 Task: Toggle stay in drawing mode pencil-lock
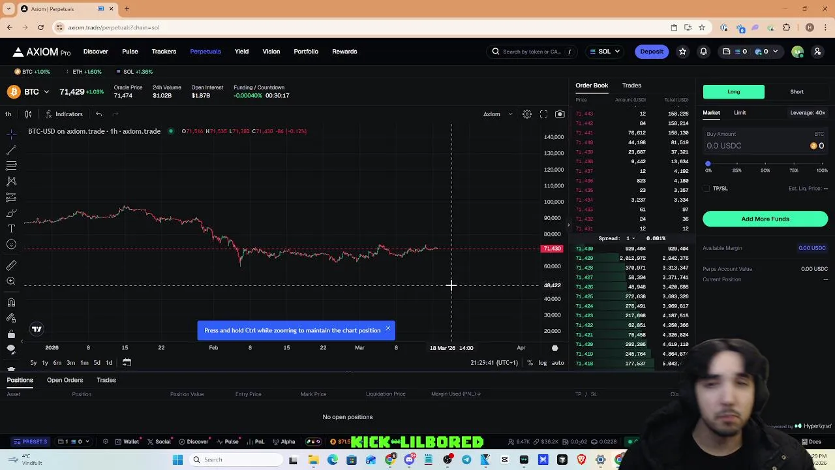(x=11, y=318)
